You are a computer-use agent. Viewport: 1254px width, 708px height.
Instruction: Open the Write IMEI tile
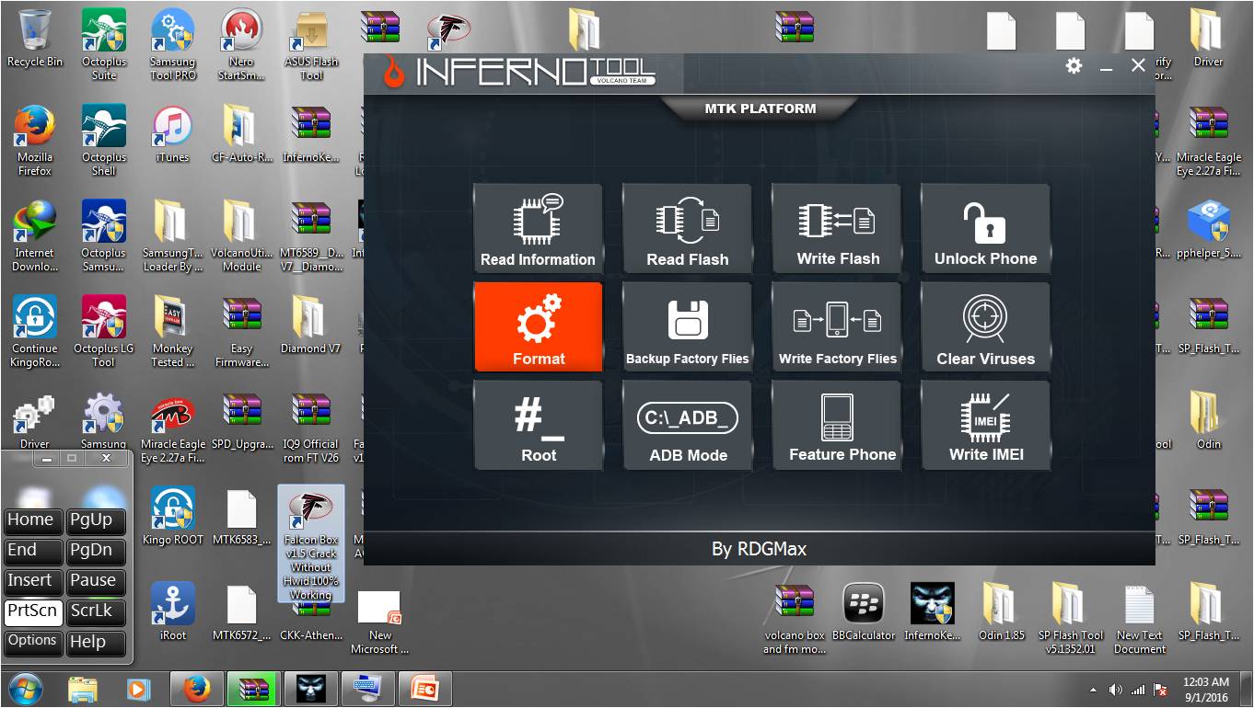click(x=986, y=426)
